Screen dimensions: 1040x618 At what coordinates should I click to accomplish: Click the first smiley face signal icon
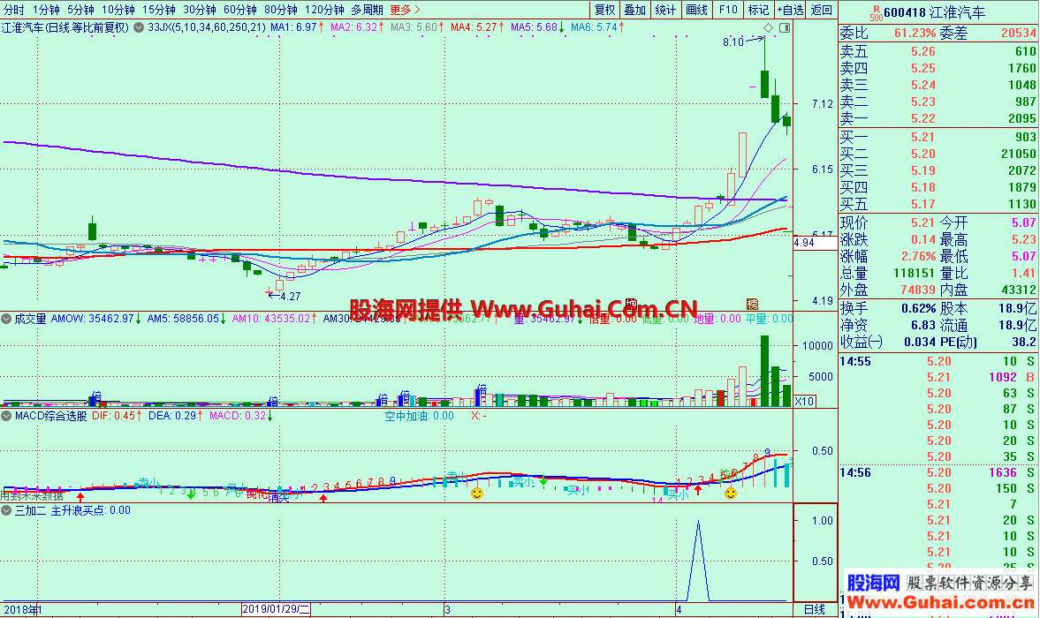pyautogui.click(x=477, y=494)
